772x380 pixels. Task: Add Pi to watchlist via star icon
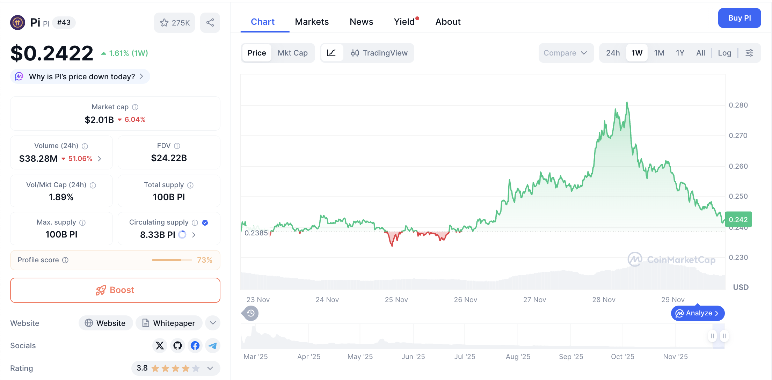click(165, 22)
